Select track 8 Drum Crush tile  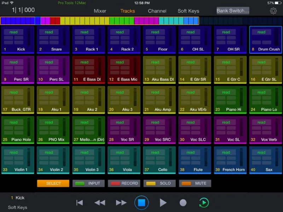coord(266,40)
